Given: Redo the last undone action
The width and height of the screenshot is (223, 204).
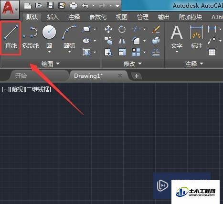Looking at the screenshot, I should pyautogui.click(x=103, y=6).
